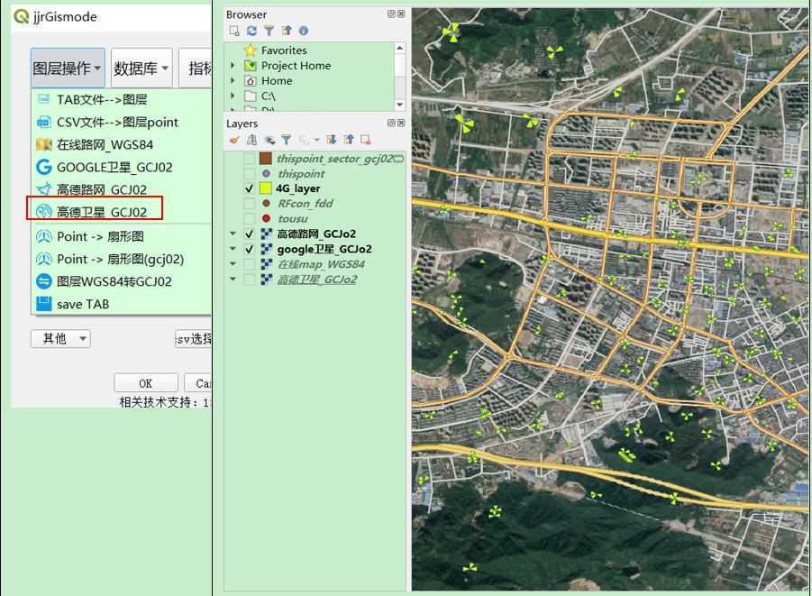Select Home folder in Browser tree
This screenshot has width=812, height=596.
tap(277, 81)
